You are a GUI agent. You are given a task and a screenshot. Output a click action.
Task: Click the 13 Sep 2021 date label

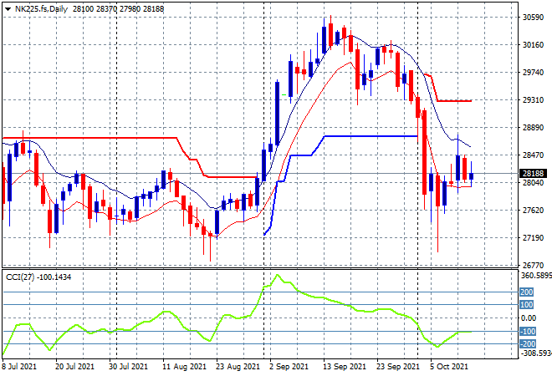click(345, 367)
